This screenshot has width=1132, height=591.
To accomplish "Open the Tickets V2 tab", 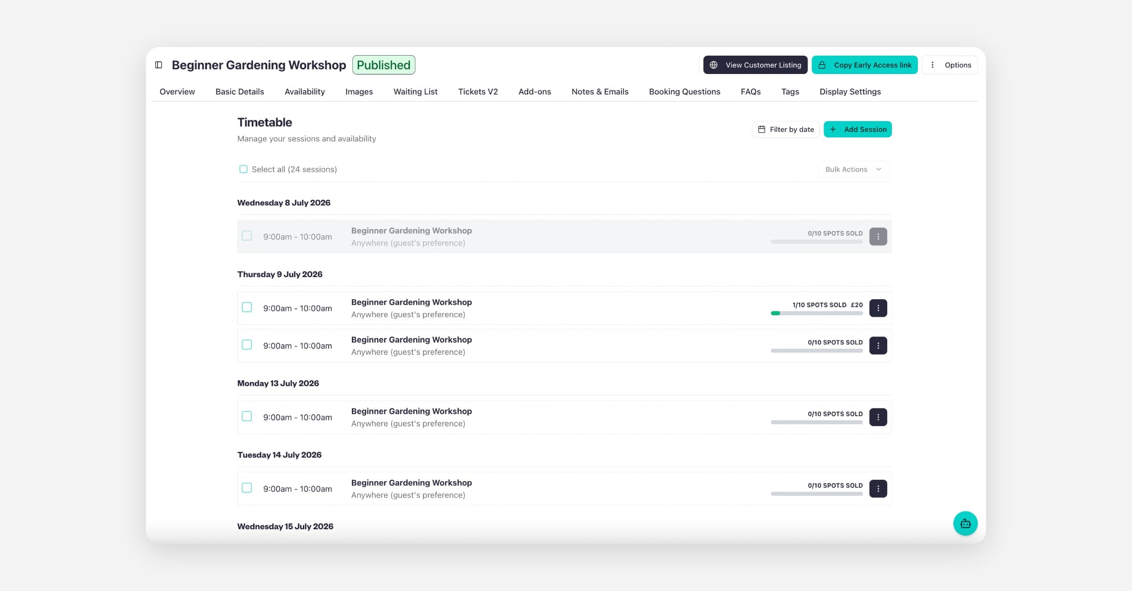I will pyautogui.click(x=478, y=91).
